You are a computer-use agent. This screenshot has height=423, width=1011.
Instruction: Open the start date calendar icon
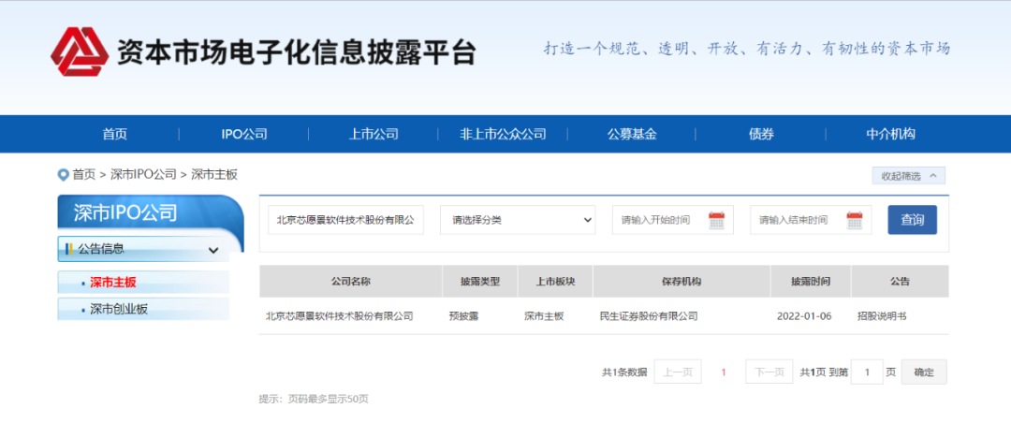pyautogui.click(x=716, y=220)
